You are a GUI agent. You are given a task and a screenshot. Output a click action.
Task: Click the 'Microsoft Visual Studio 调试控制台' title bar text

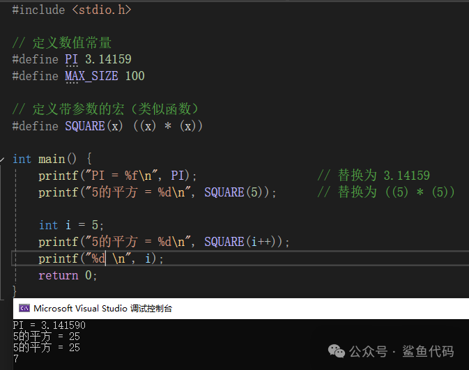point(103,308)
